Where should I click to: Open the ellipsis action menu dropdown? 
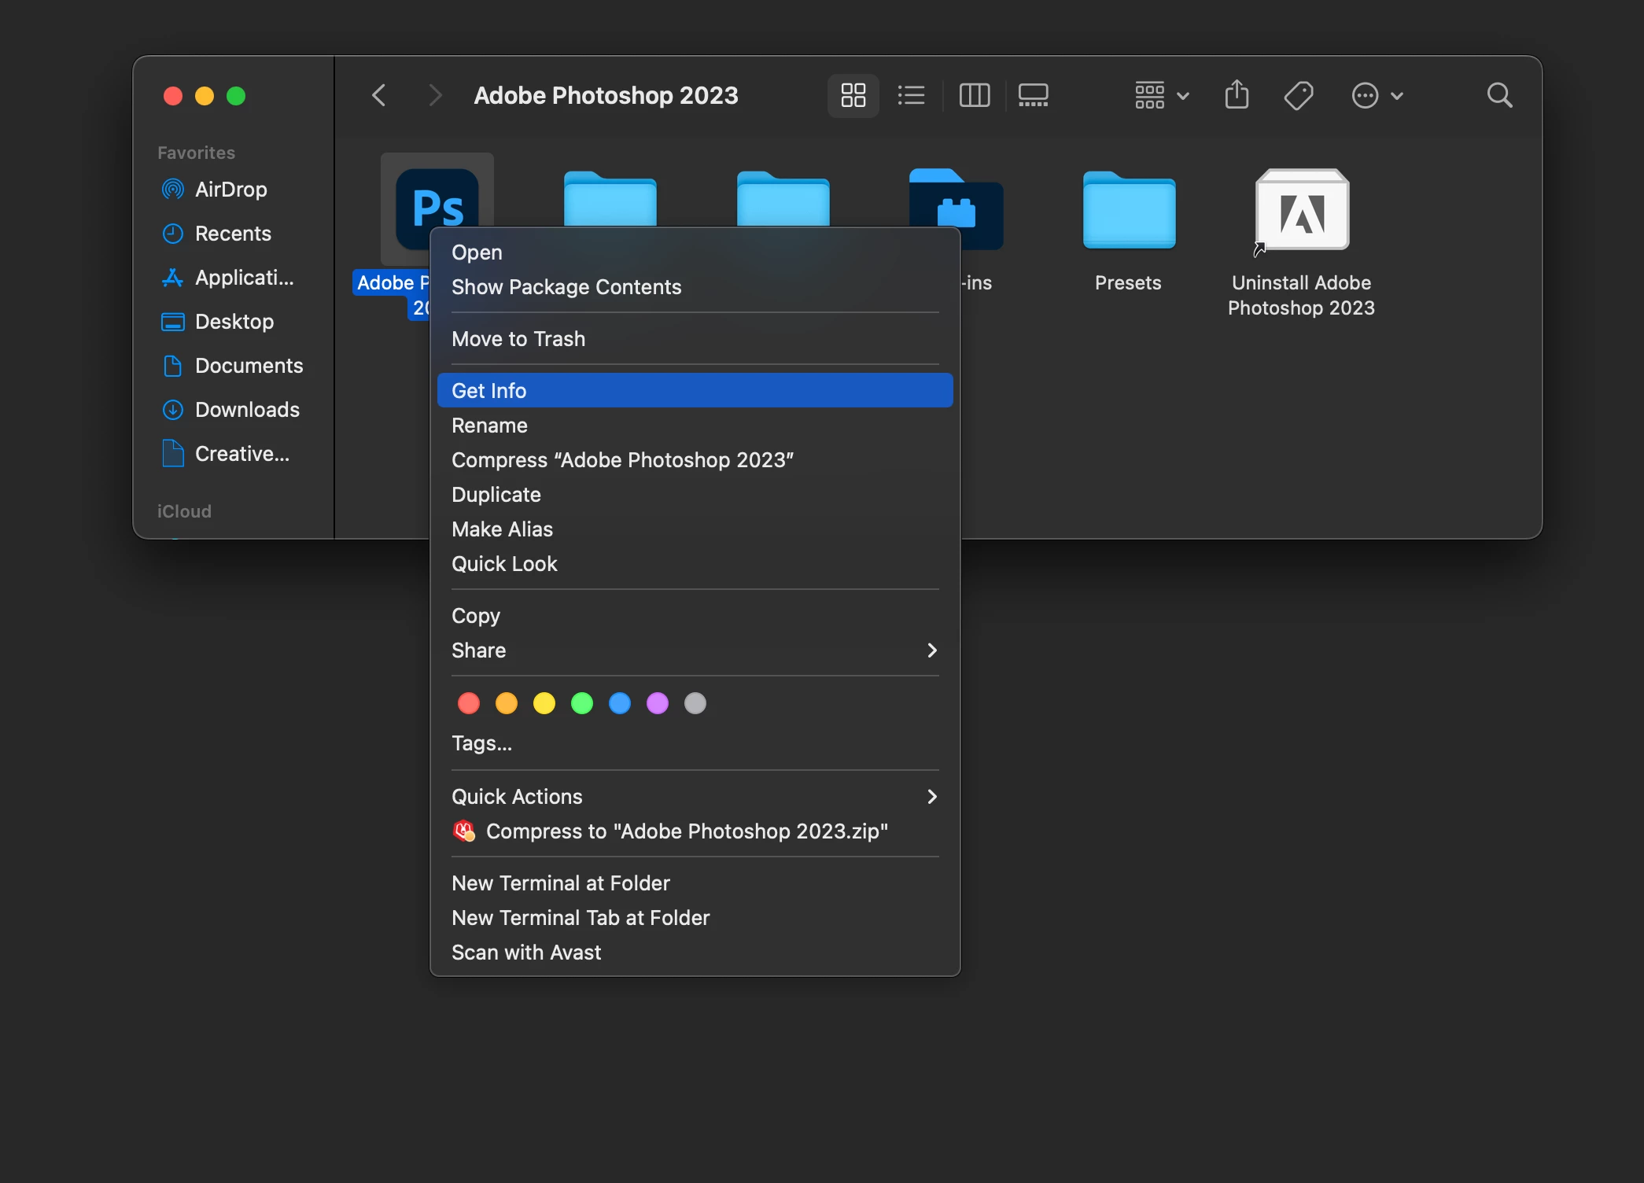pyautogui.click(x=1377, y=95)
